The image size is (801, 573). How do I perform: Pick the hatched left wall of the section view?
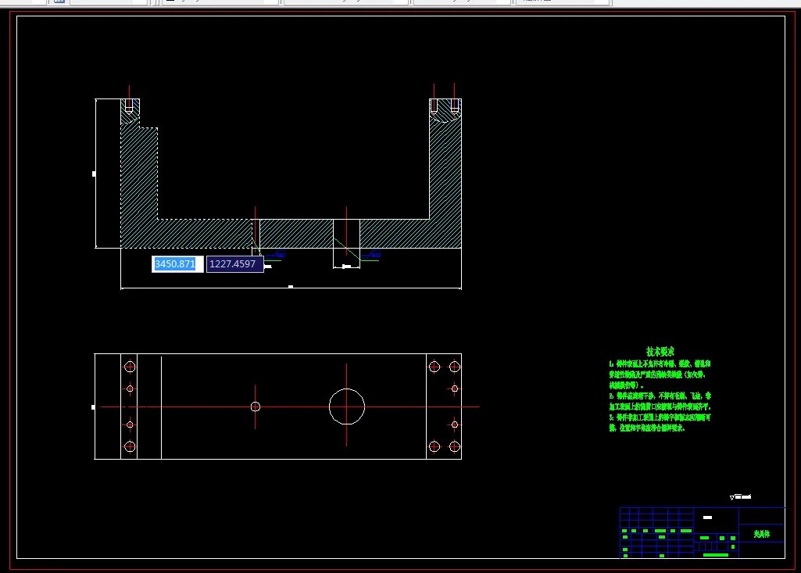coord(139,174)
